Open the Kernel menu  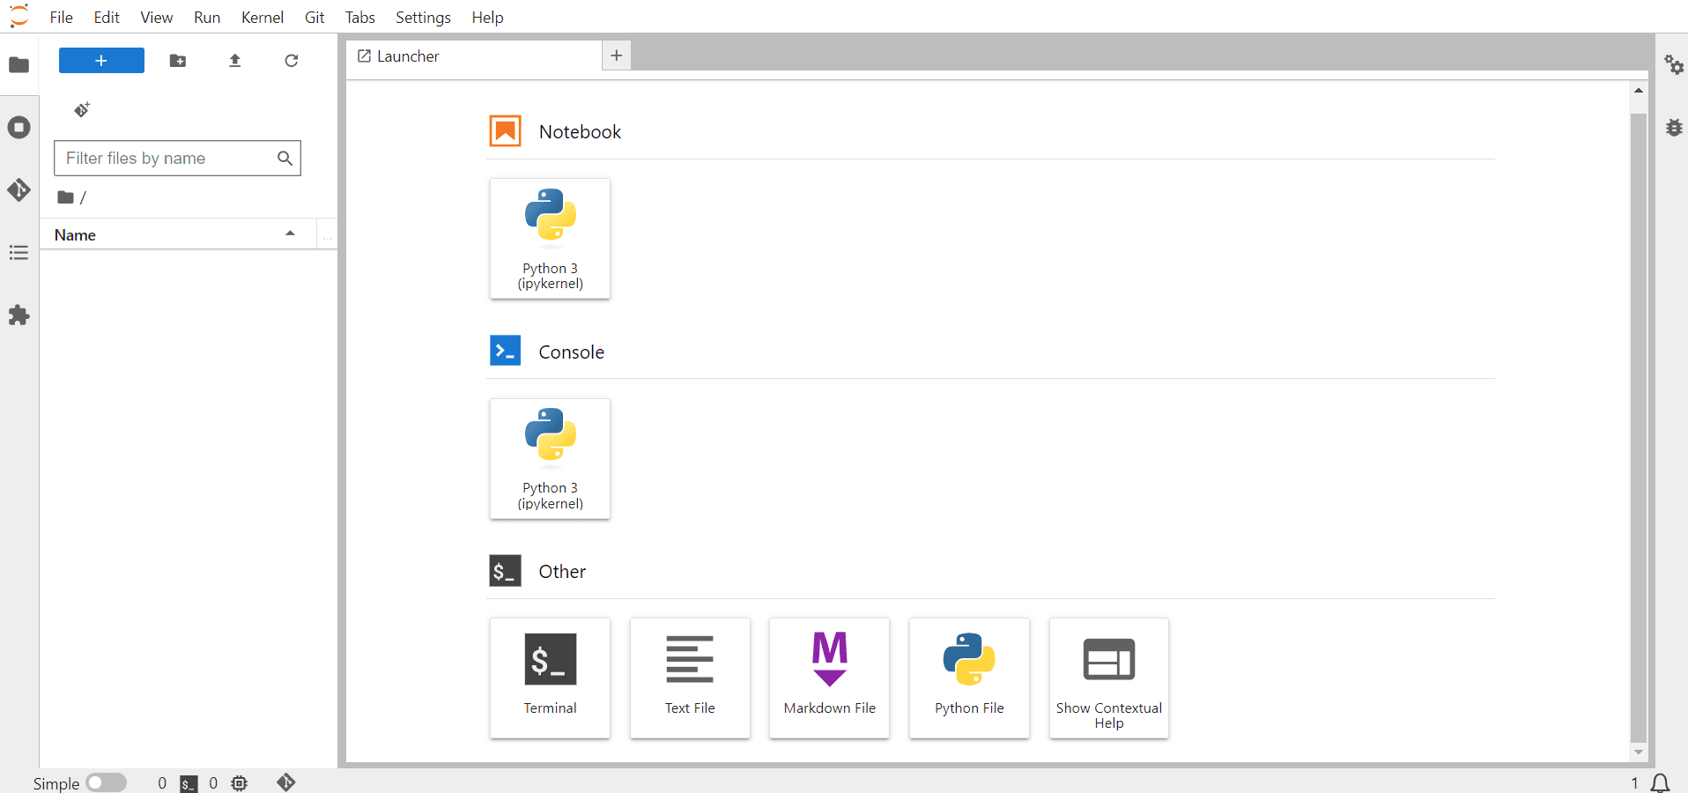pyautogui.click(x=262, y=18)
